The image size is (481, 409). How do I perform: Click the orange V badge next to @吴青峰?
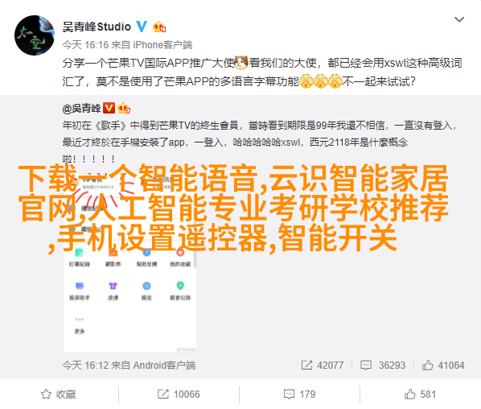(109, 108)
